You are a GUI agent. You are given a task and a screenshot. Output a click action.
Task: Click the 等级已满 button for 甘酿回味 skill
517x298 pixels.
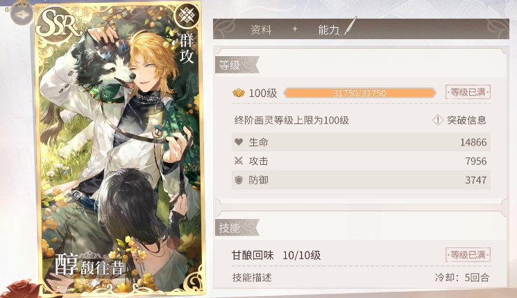468,255
